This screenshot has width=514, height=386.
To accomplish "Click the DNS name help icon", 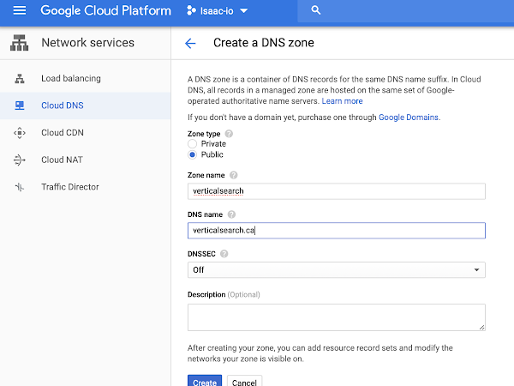I will (x=231, y=214).
